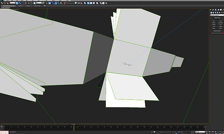Select Lights category icon
This screenshot has width=224, height=134.
click(215, 12)
